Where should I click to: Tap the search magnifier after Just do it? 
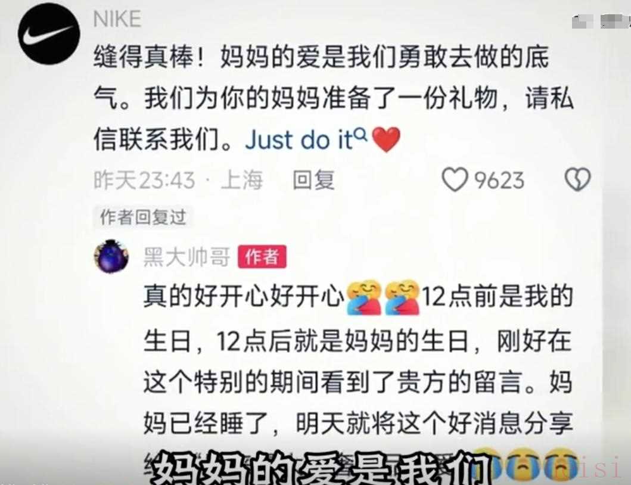[x=362, y=134]
